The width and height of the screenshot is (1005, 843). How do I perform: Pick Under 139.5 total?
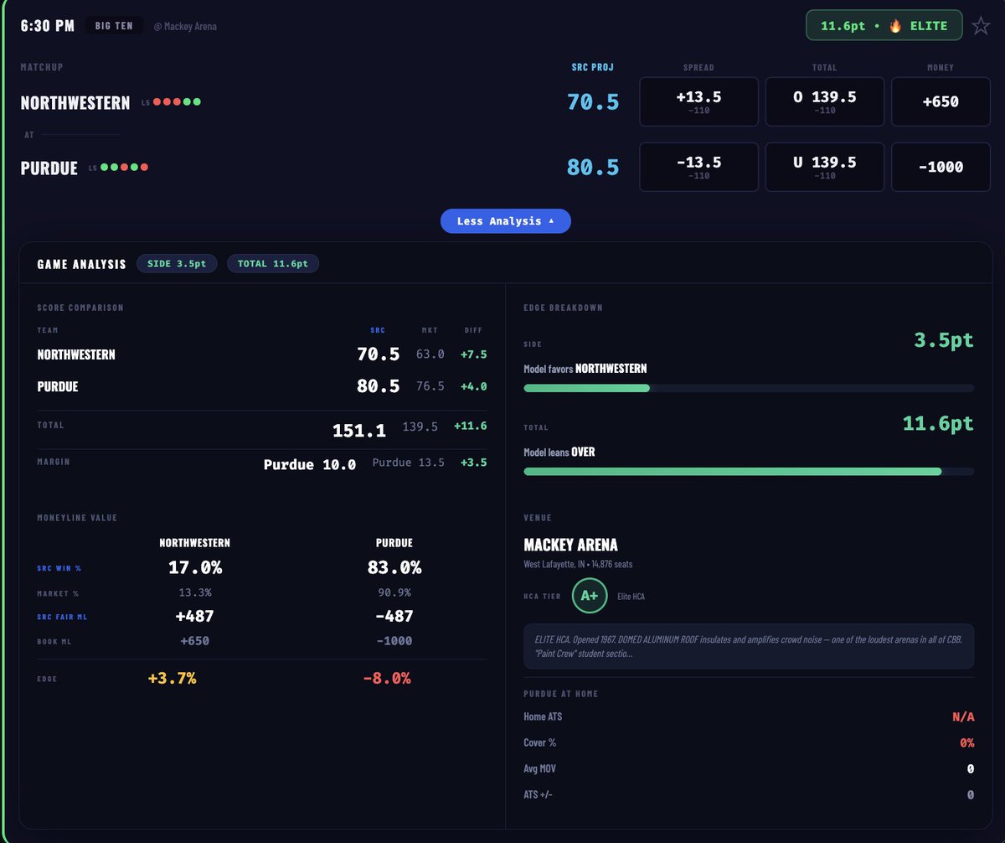click(x=825, y=167)
